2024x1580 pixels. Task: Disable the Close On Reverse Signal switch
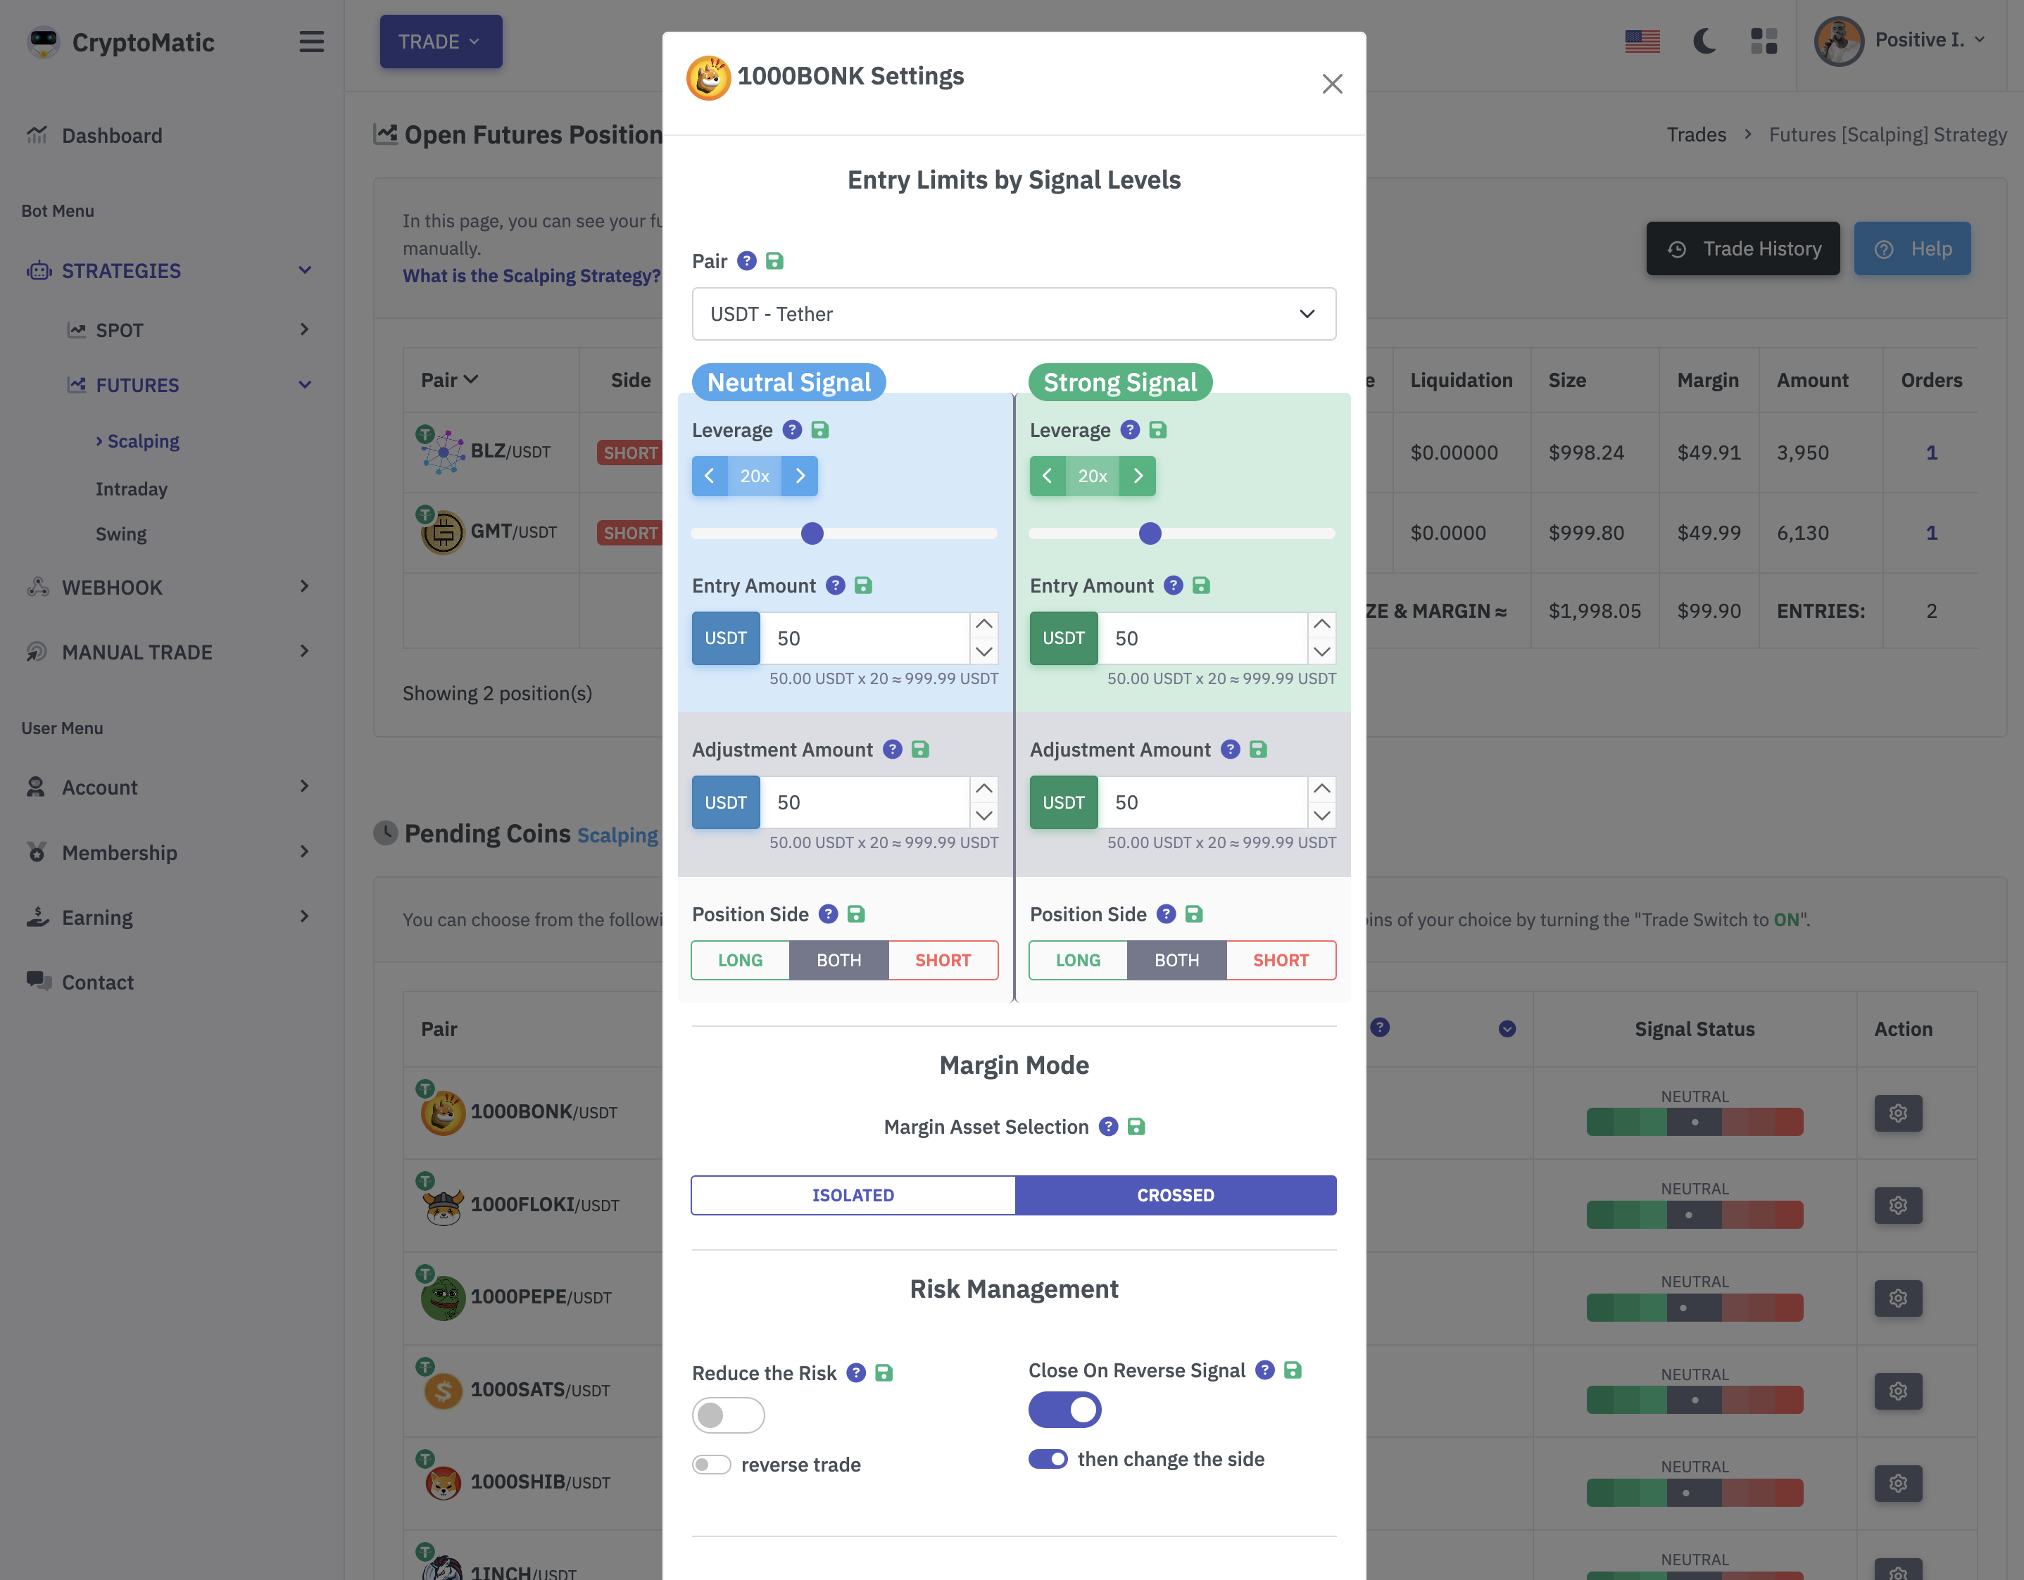click(x=1064, y=1410)
